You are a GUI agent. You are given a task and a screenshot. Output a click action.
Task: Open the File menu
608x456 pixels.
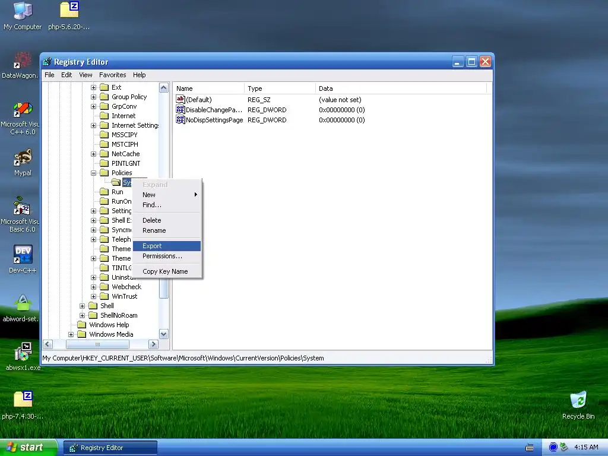pyautogui.click(x=49, y=75)
